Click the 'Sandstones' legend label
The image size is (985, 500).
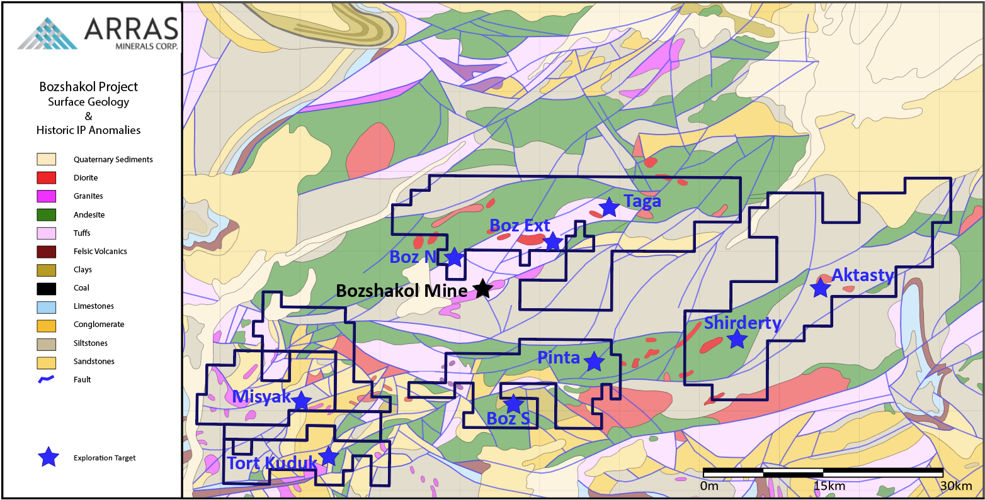pyautogui.click(x=94, y=362)
